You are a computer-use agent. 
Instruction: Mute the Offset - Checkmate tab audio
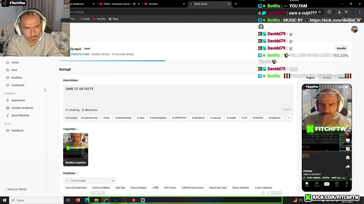click(134, 4)
